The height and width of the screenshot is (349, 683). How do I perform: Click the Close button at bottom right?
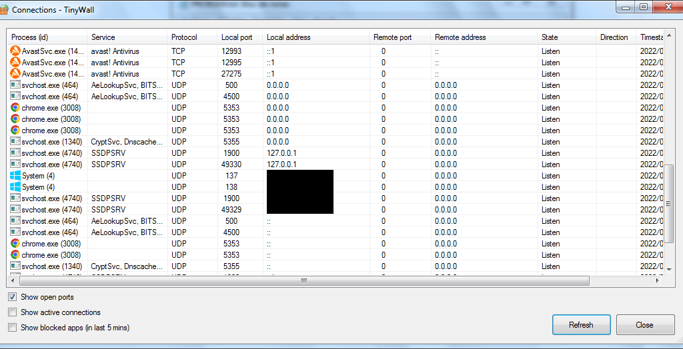[x=645, y=324]
